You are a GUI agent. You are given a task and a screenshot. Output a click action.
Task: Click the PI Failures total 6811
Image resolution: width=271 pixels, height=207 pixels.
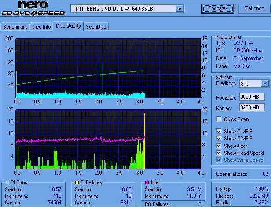[x=126, y=203]
